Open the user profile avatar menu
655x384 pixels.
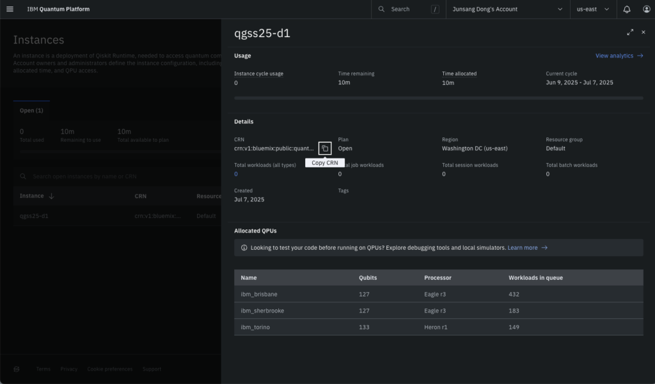pos(646,9)
